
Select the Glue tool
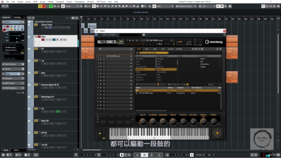click(112, 6)
